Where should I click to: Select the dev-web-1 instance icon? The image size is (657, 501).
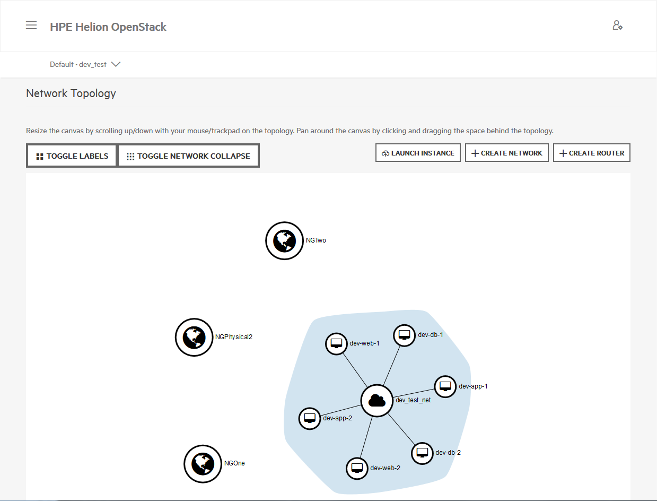(336, 343)
